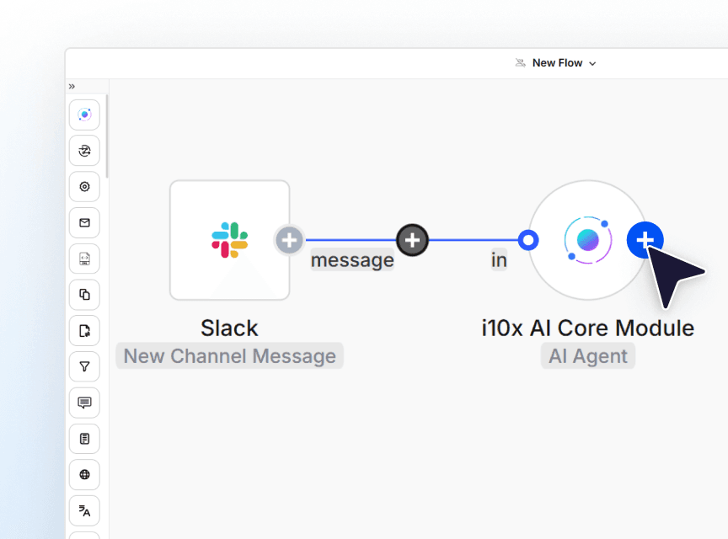Expand options on the Slack node plus circle

(289, 240)
